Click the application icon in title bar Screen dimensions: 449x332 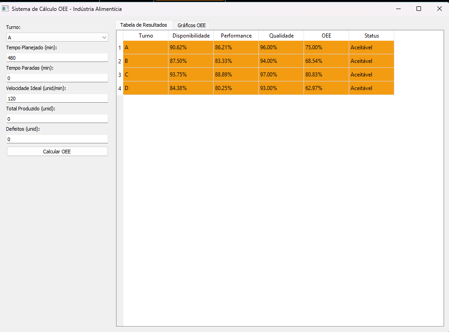click(5, 9)
